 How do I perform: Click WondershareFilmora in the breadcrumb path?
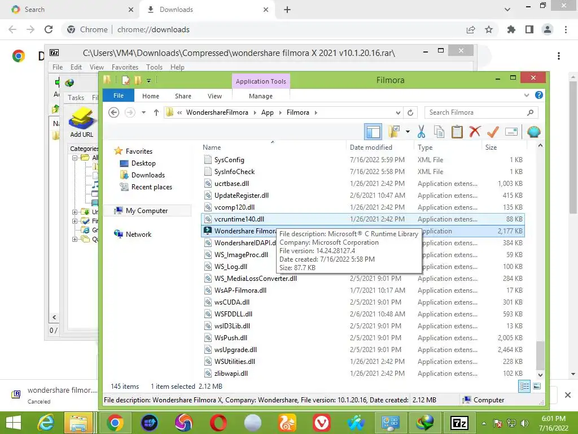217,112
